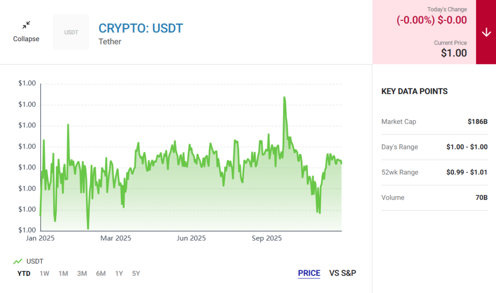Click the 52wk Range data row

434,173
